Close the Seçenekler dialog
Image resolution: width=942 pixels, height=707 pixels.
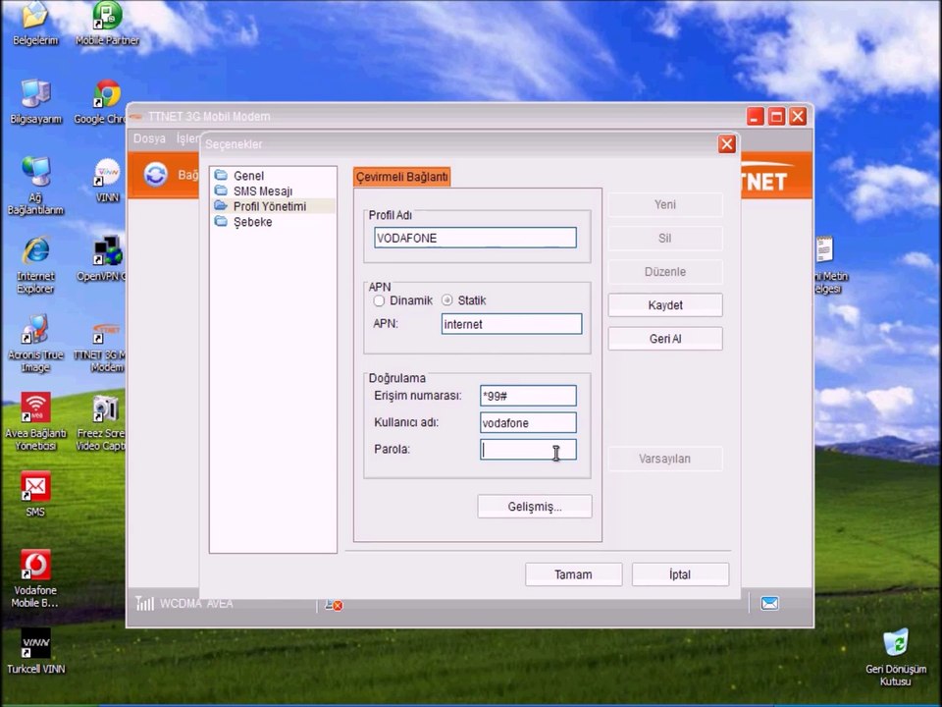727,144
